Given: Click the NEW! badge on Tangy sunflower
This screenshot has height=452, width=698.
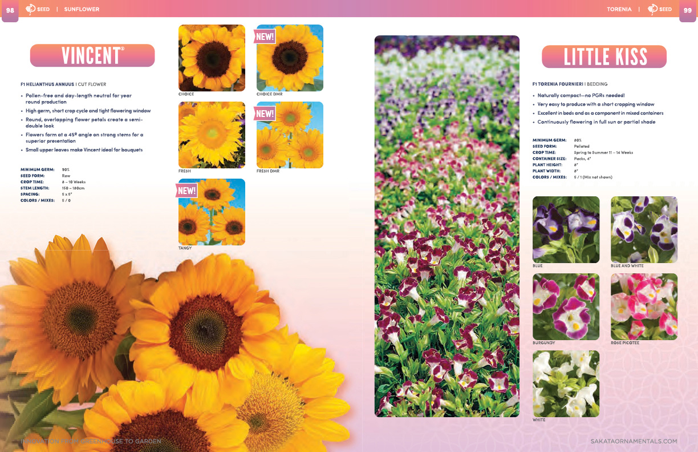Looking at the screenshot, I should point(187,191).
